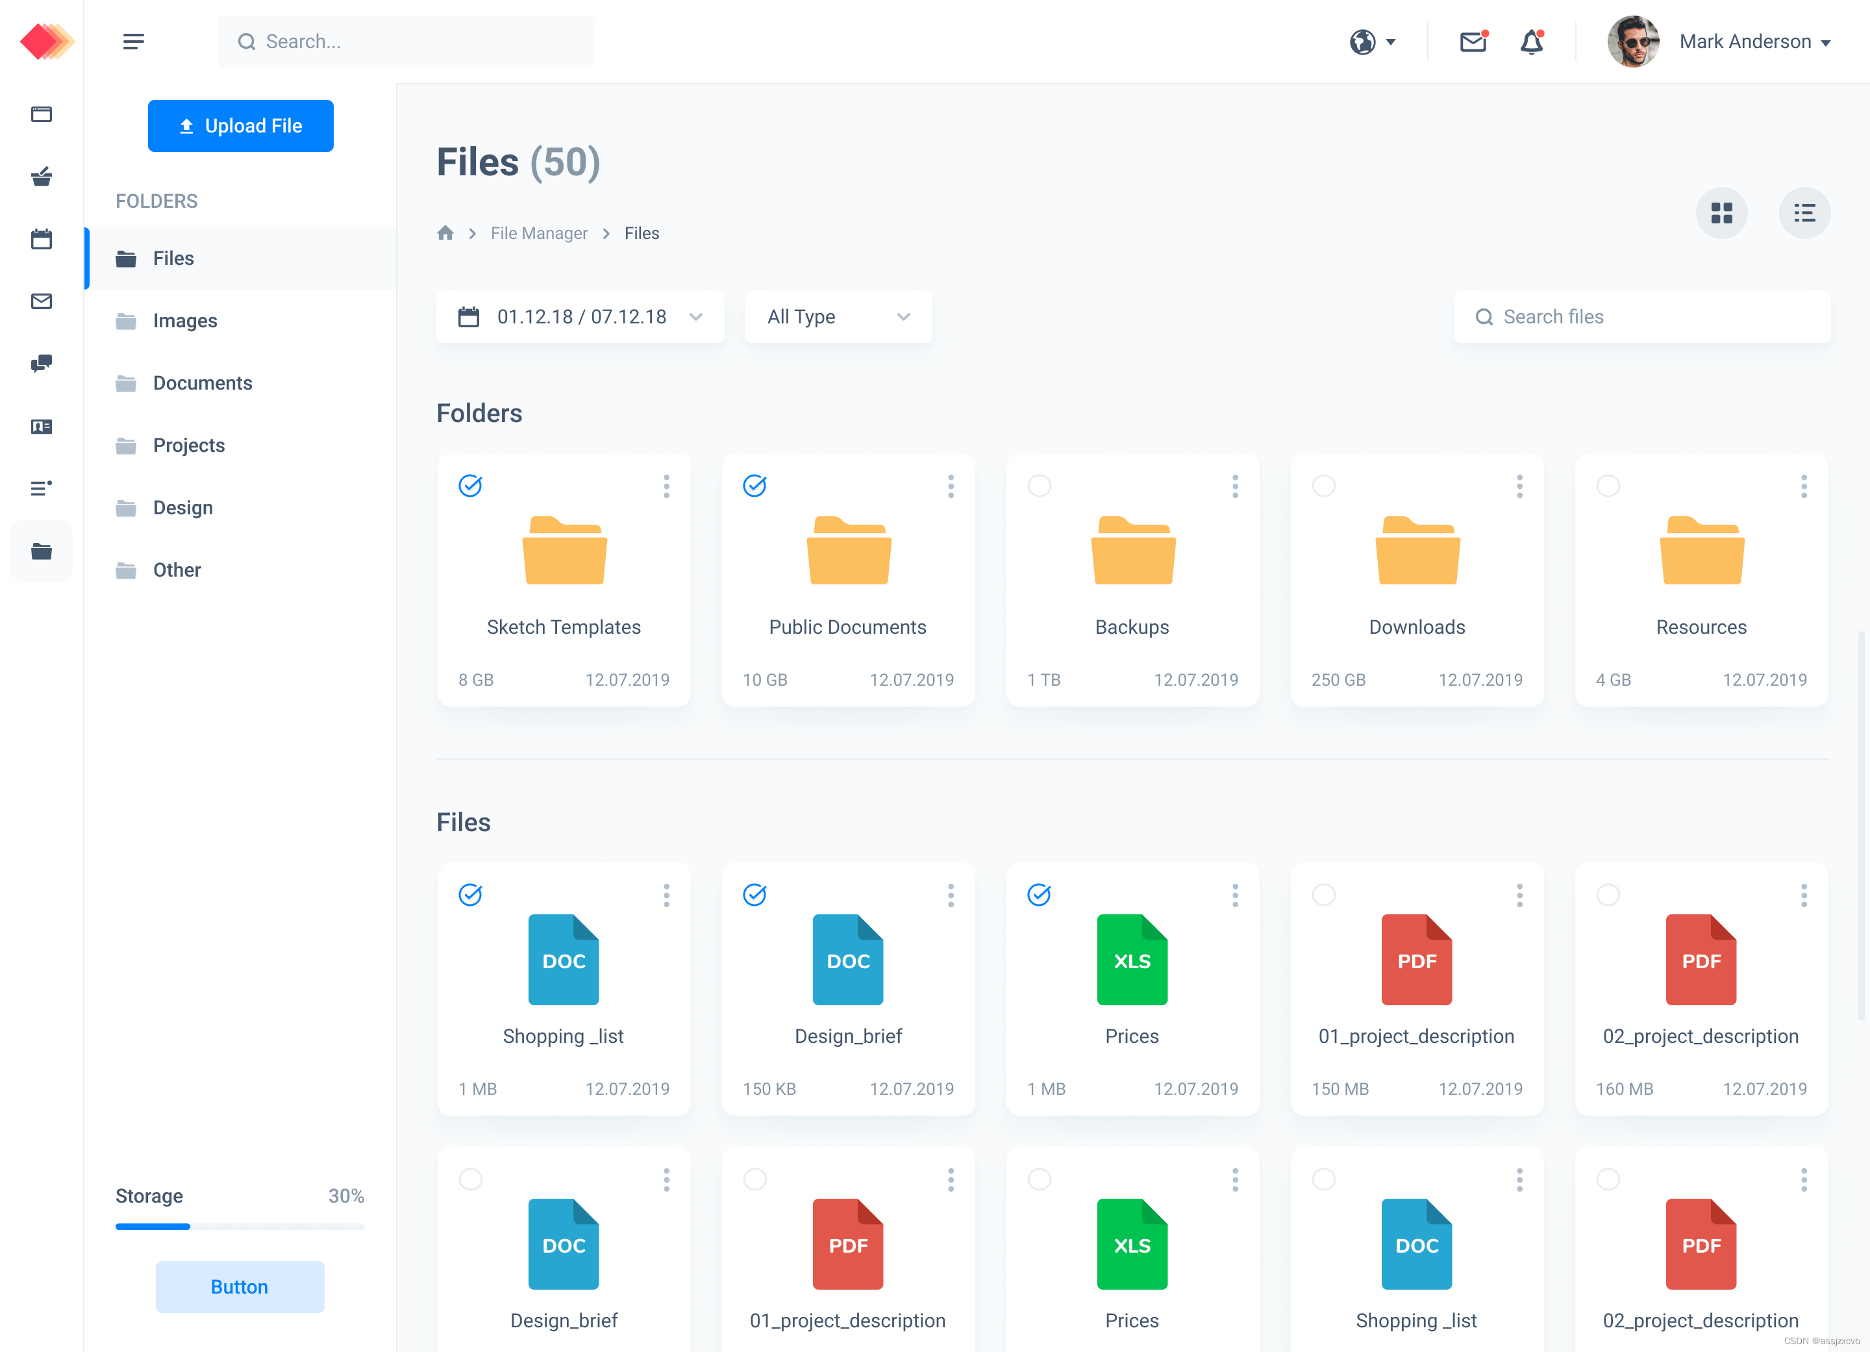Open chat bubbles icon in sidebar
The width and height of the screenshot is (1870, 1352).
41,364
